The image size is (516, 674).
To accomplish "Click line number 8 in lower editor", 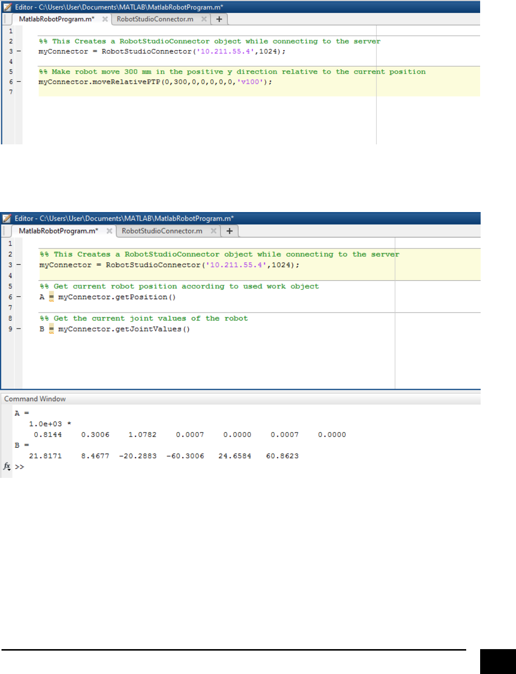I will (10, 318).
